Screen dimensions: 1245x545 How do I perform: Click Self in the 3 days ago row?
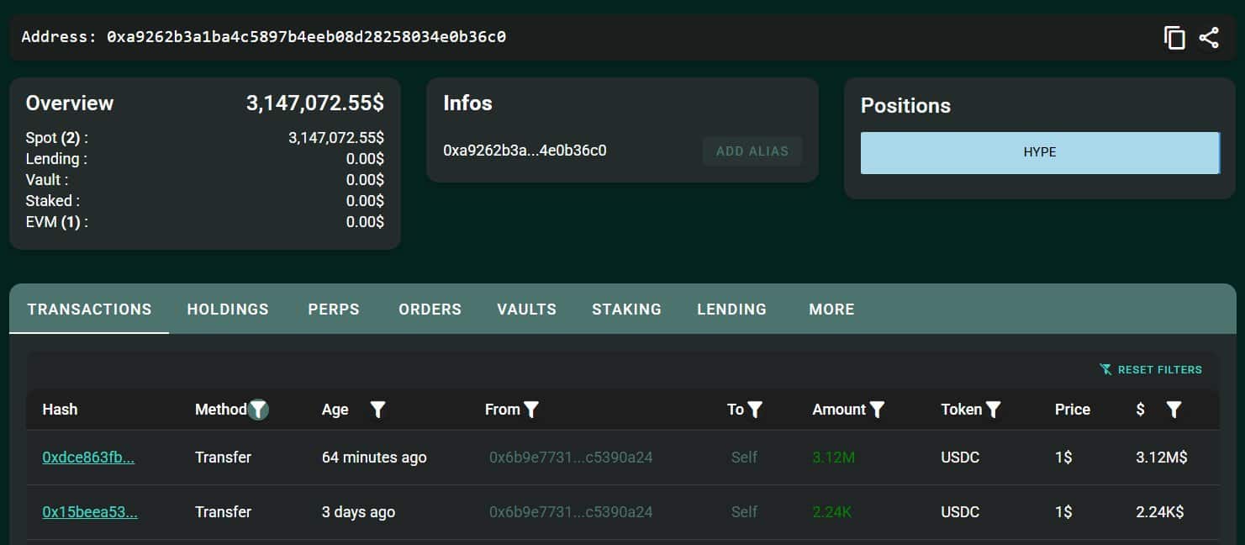[744, 512]
